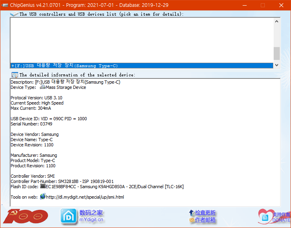The image size is (291, 228).
Task: Click the 'Product Revision: 1100' line
Action: [33, 166]
